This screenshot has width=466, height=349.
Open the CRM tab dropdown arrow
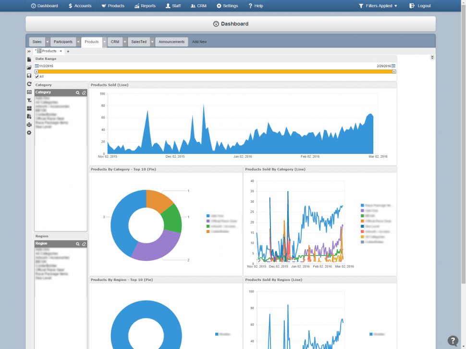coord(125,42)
